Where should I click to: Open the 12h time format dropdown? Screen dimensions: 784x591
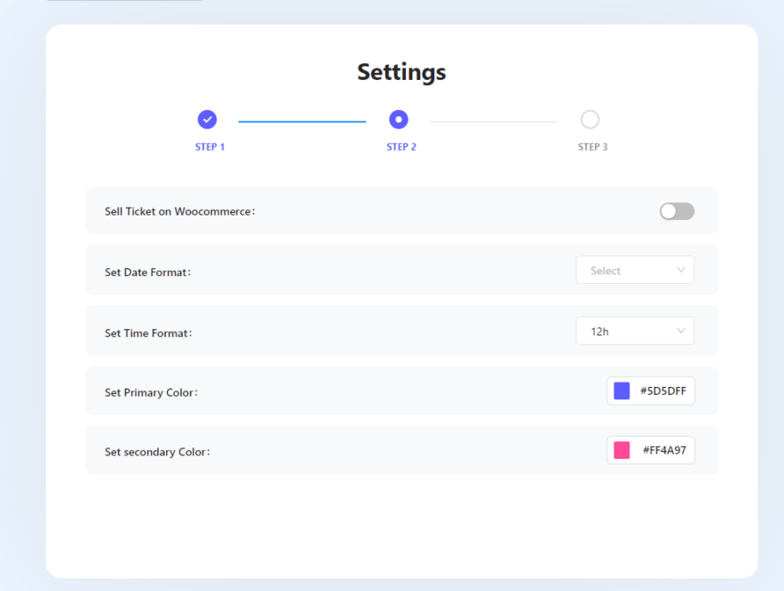click(x=635, y=330)
